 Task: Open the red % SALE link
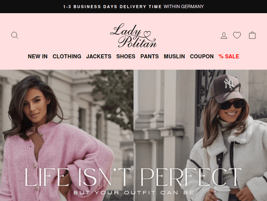229,56
